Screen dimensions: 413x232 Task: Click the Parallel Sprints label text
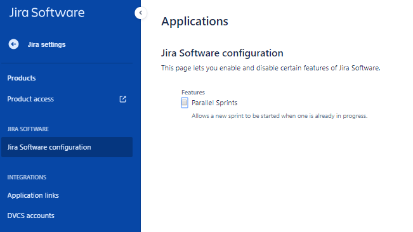(214, 103)
